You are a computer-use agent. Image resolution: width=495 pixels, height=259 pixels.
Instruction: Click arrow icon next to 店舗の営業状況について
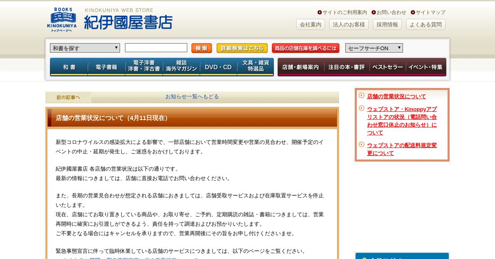tap(361, 95)
